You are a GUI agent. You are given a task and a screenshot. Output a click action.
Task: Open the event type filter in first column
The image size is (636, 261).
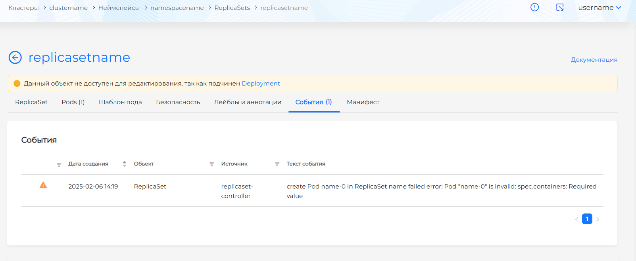59,165
